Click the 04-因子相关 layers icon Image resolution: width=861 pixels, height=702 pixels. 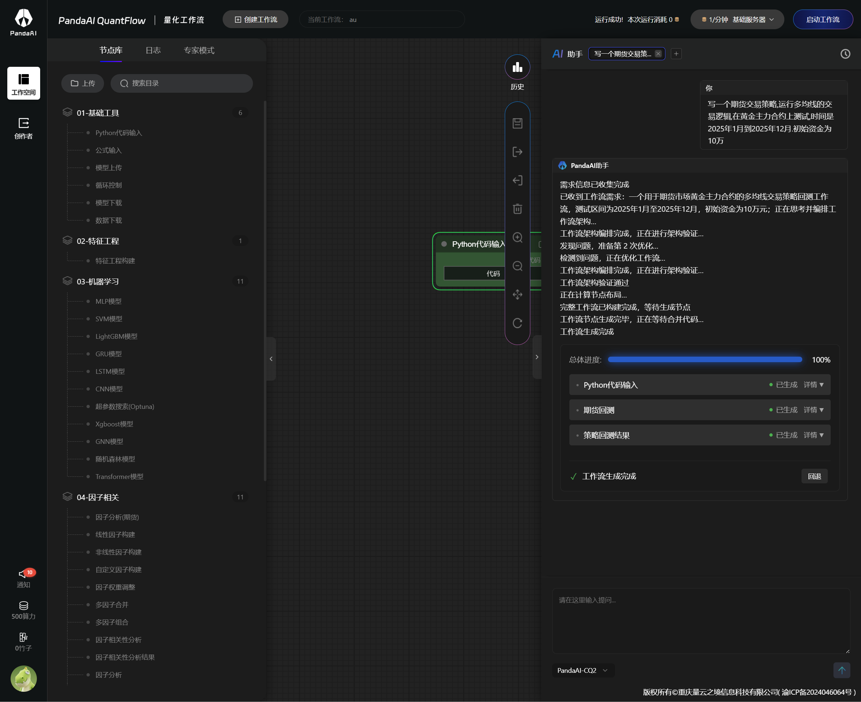[68, 497]
